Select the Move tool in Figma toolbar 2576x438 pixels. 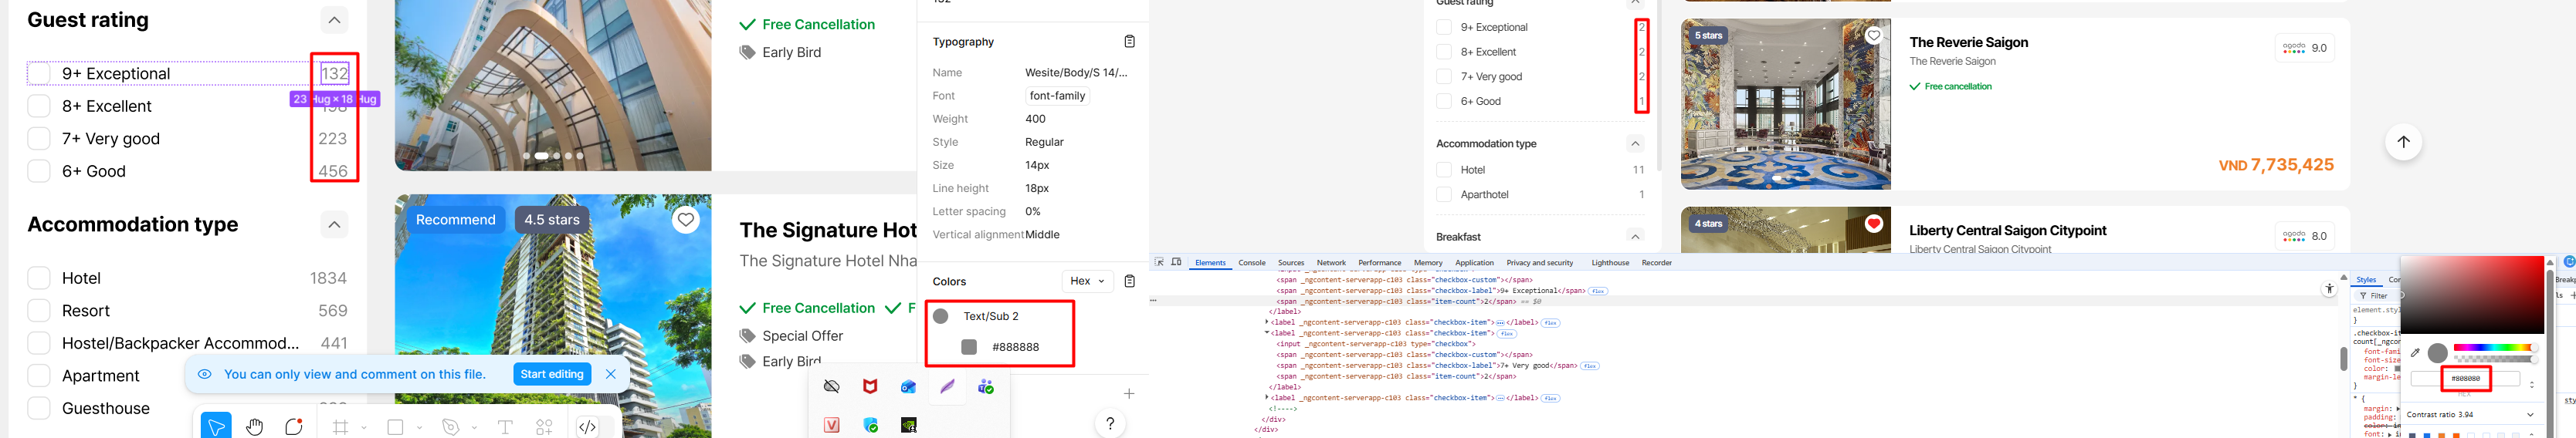pyautogui.click(x=215, y=426)
